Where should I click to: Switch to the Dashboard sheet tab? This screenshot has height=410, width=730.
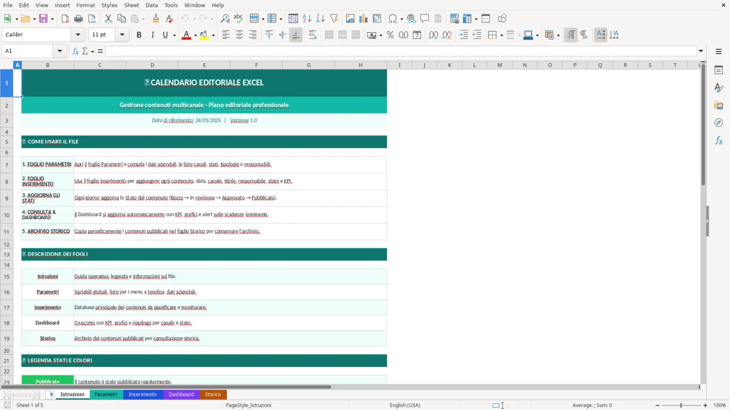(x=181, y=395)
